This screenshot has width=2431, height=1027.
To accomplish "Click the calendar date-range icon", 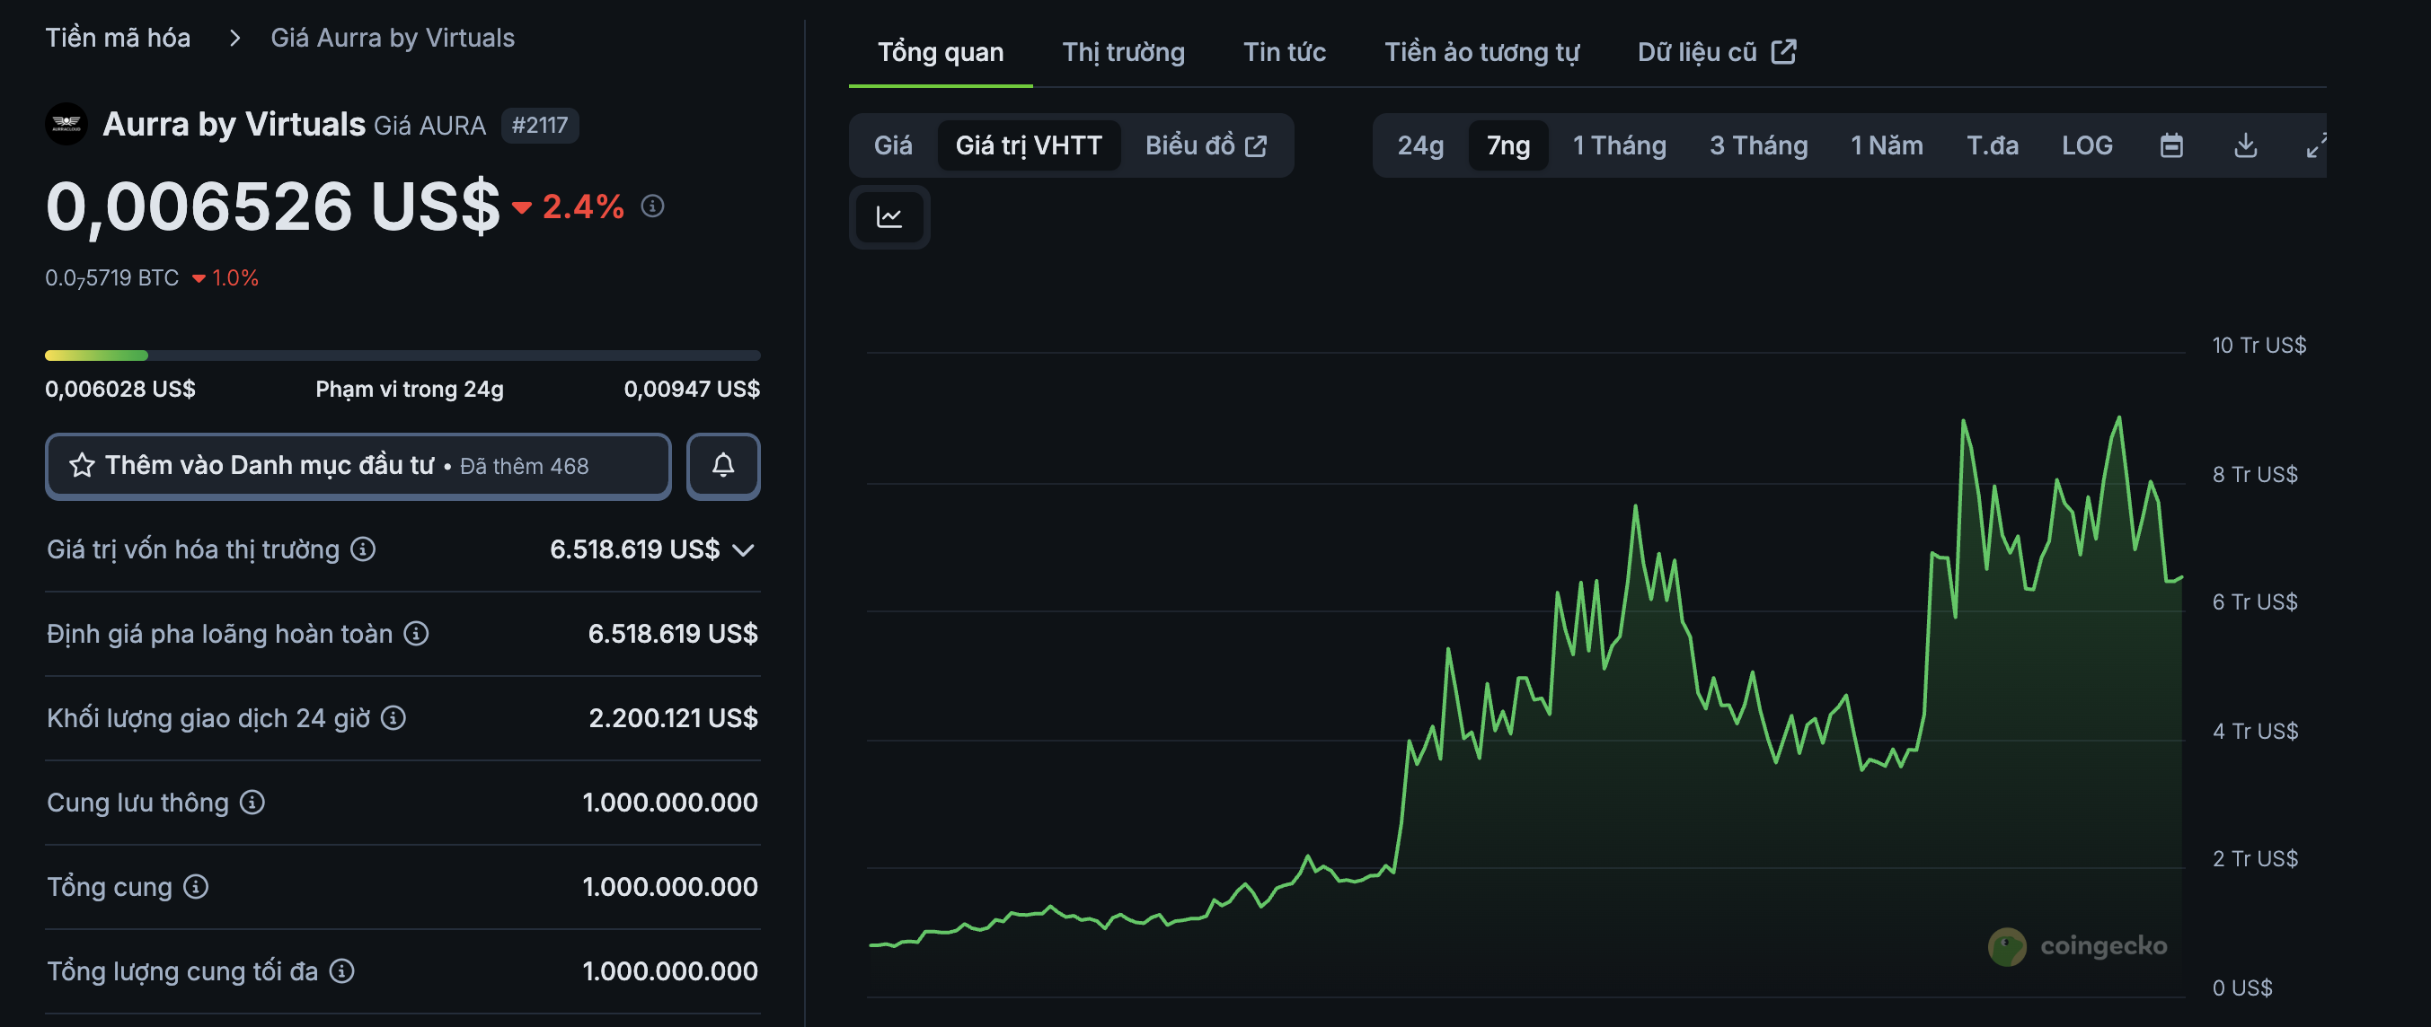I will pos(2171,145).
